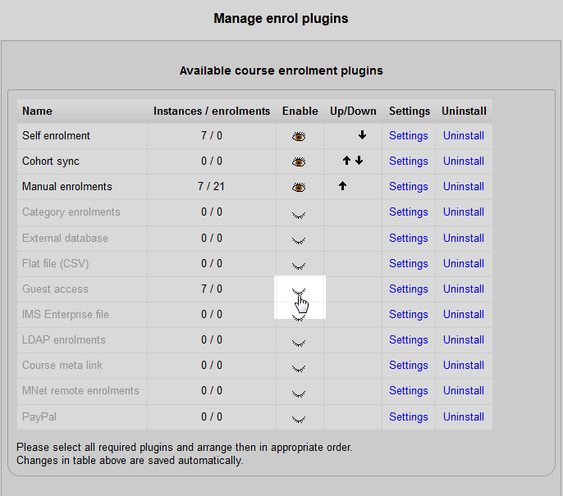Open Settings for Manual enrolments
The width and height of the screenshot is (563, 496).
(409, 186)
